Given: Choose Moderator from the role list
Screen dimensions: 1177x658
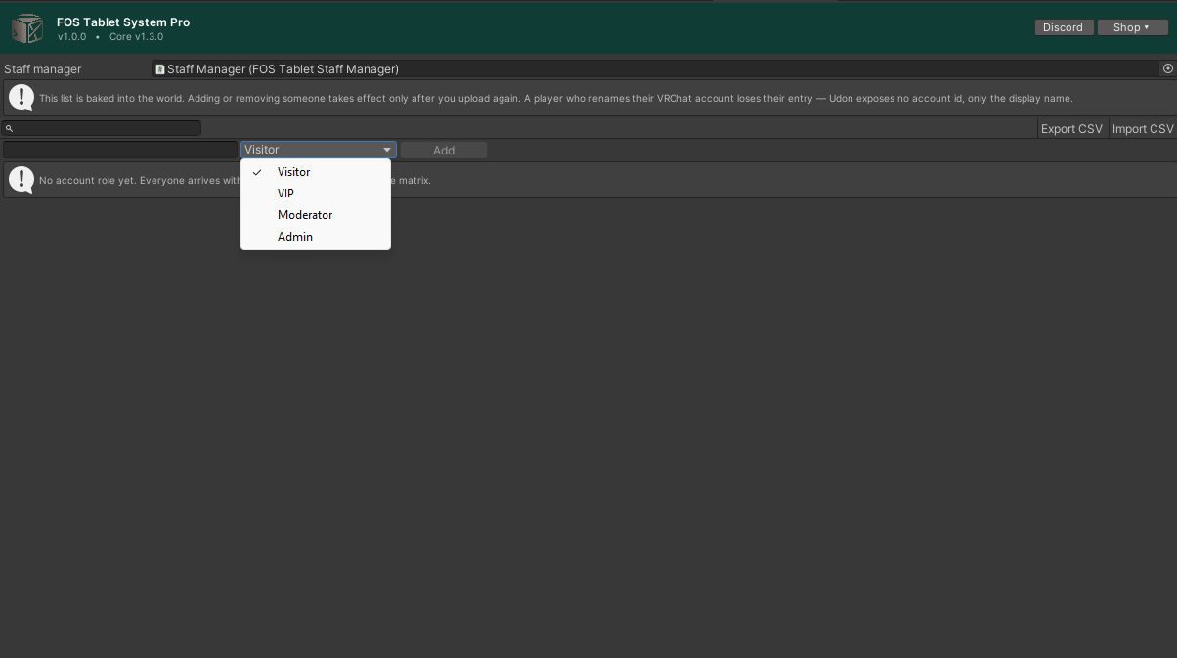Looking at the screenshot, I should pyautogui.click(x=316, y=215).
